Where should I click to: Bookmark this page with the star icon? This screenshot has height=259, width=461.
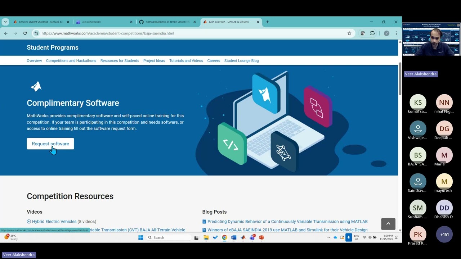(349, 33)
